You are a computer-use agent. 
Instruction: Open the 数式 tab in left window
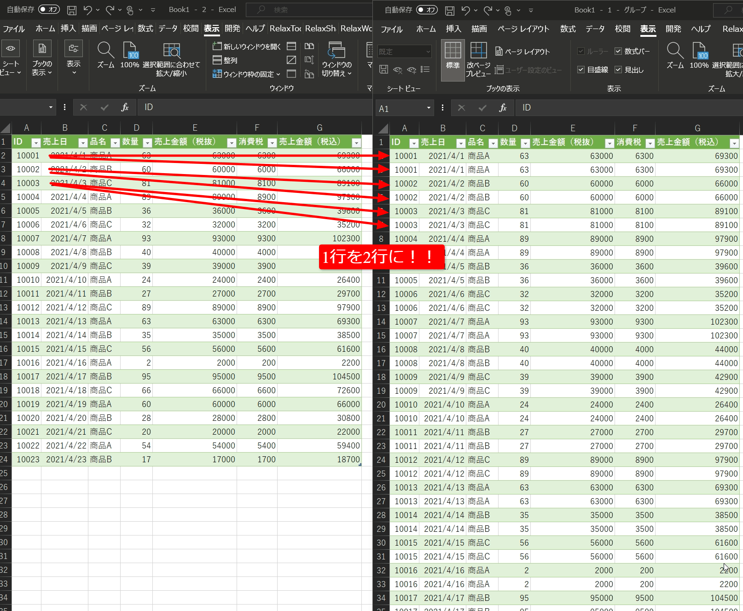145,29
